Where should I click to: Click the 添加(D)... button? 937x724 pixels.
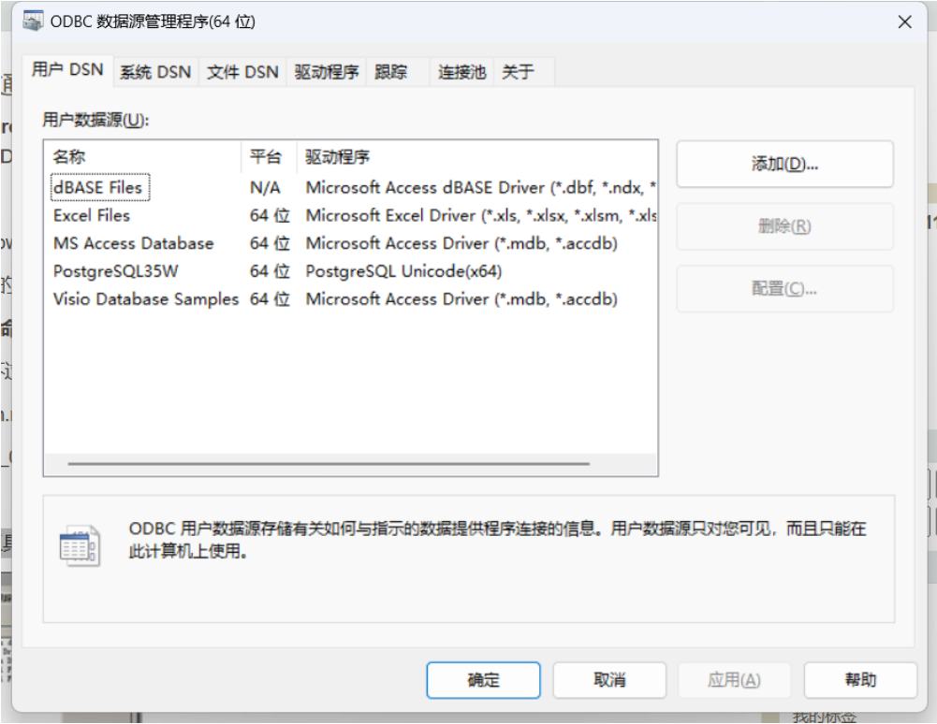[784, 165]
